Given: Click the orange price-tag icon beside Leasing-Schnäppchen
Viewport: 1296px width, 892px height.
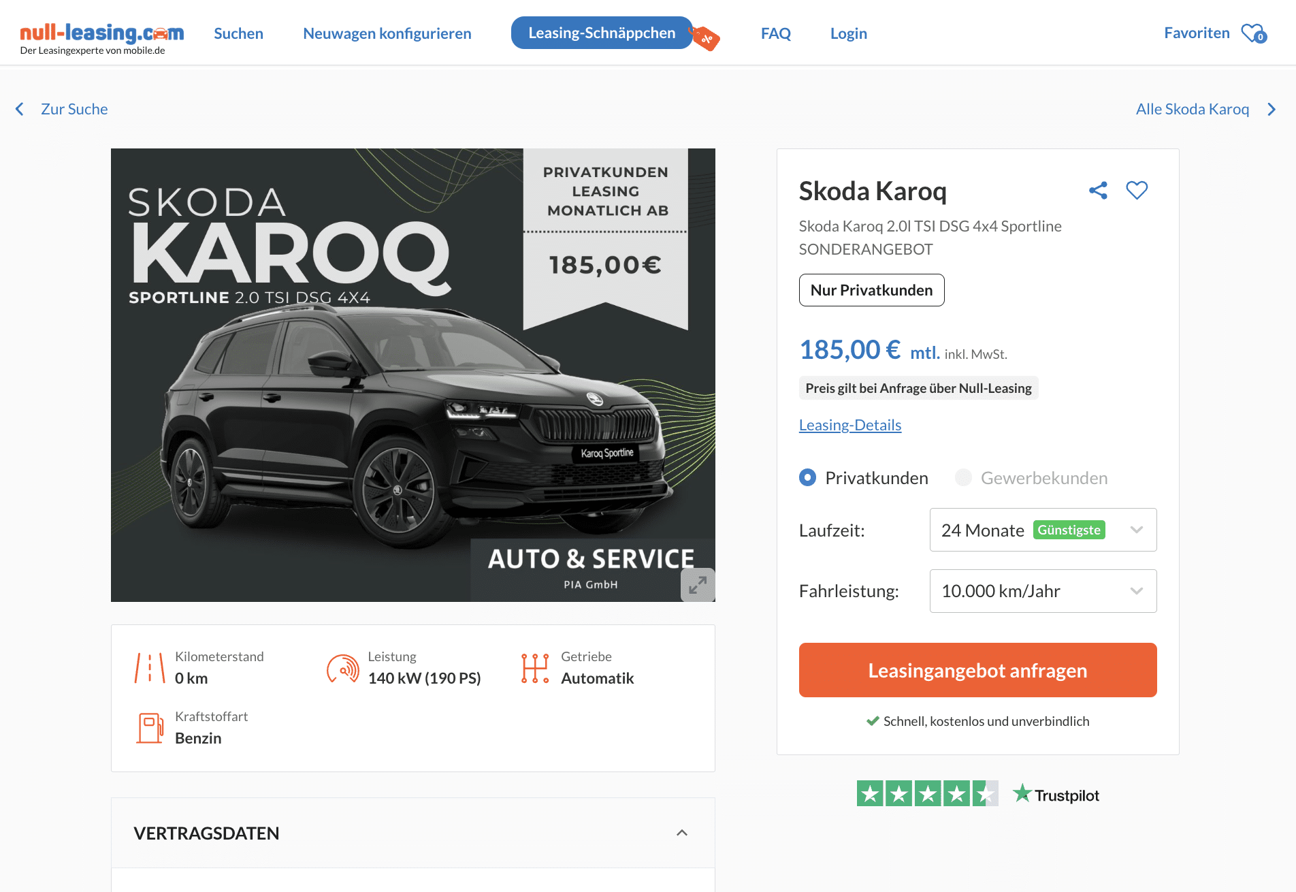Looking at the screenshot, I should coord(705,37).
